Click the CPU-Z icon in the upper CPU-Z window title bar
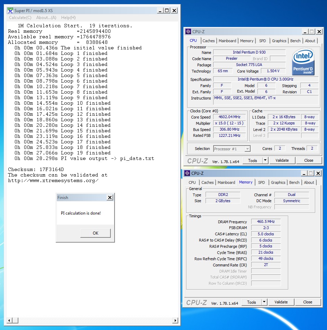The width and height of the screenshot is (327, 330). coord(188,31)
